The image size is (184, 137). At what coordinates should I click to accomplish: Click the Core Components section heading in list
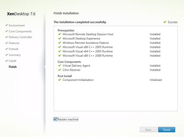tap(69, 62)
